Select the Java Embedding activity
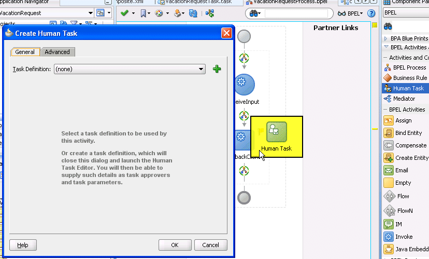This screenshot has width=429, height=259. pos(406,249)
